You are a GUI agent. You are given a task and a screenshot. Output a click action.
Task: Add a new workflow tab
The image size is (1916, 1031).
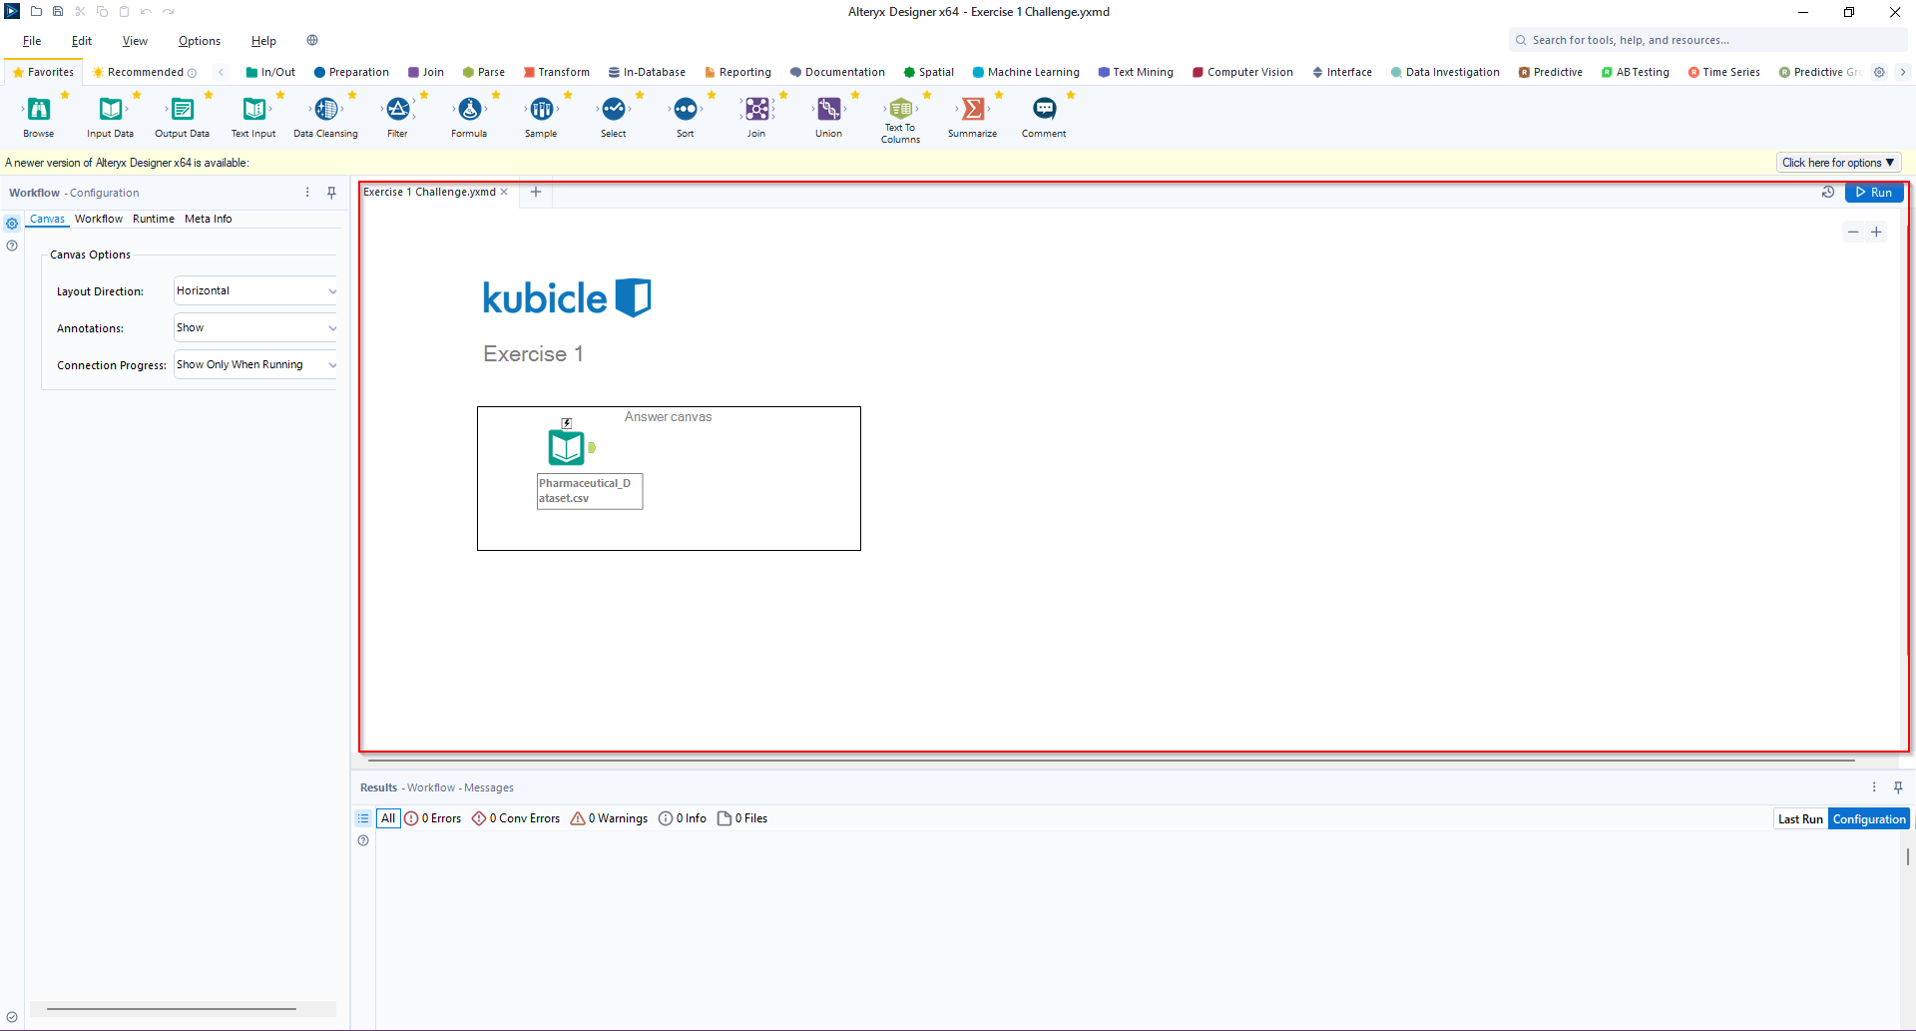point(536,192)
